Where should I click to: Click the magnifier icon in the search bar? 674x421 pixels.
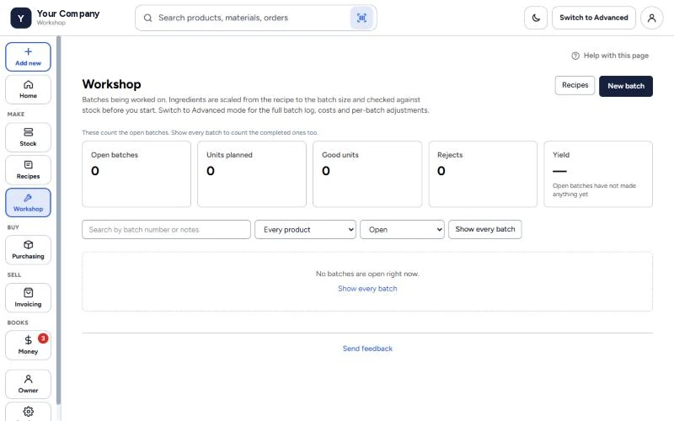(148, 18)
